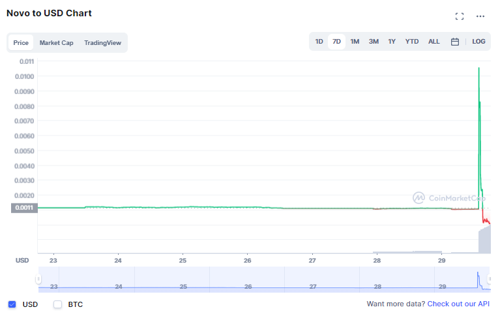Image resolution: width=500 pixels, height=320 pixels.
Task: Select the 3M time range
Action: tap(374, 42)
